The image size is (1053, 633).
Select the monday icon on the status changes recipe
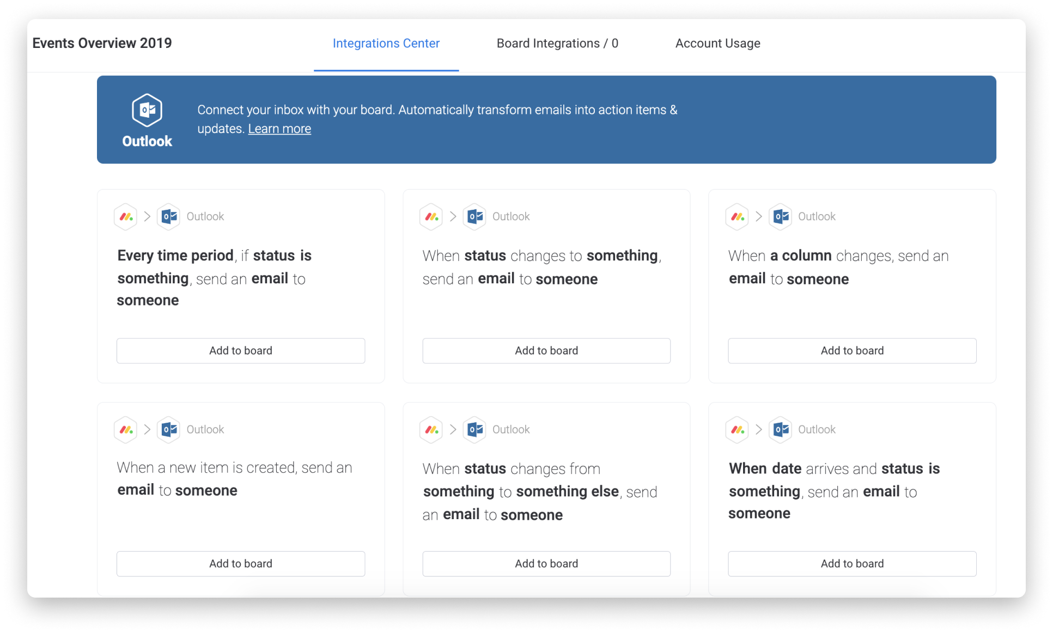(431, 216)
